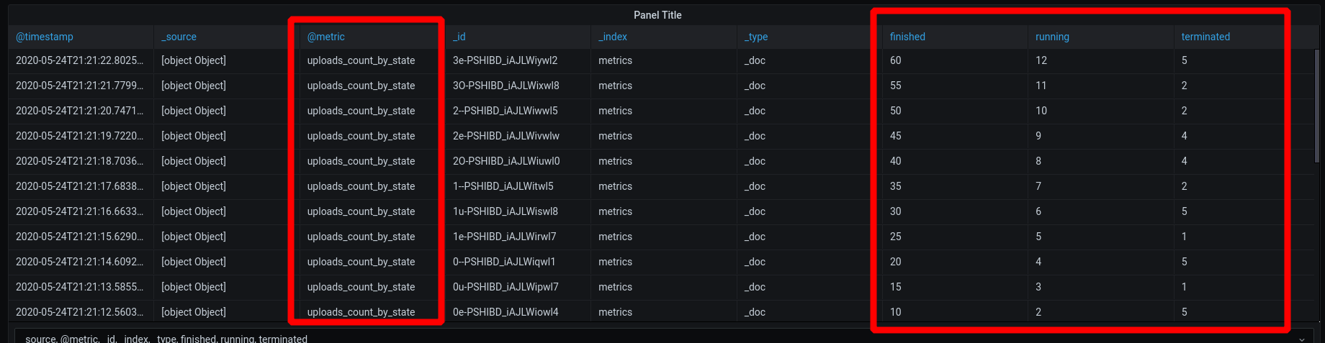Screen dimensions: 1325x343
Task: Sort by the _type column header
Action: point(756,37)
